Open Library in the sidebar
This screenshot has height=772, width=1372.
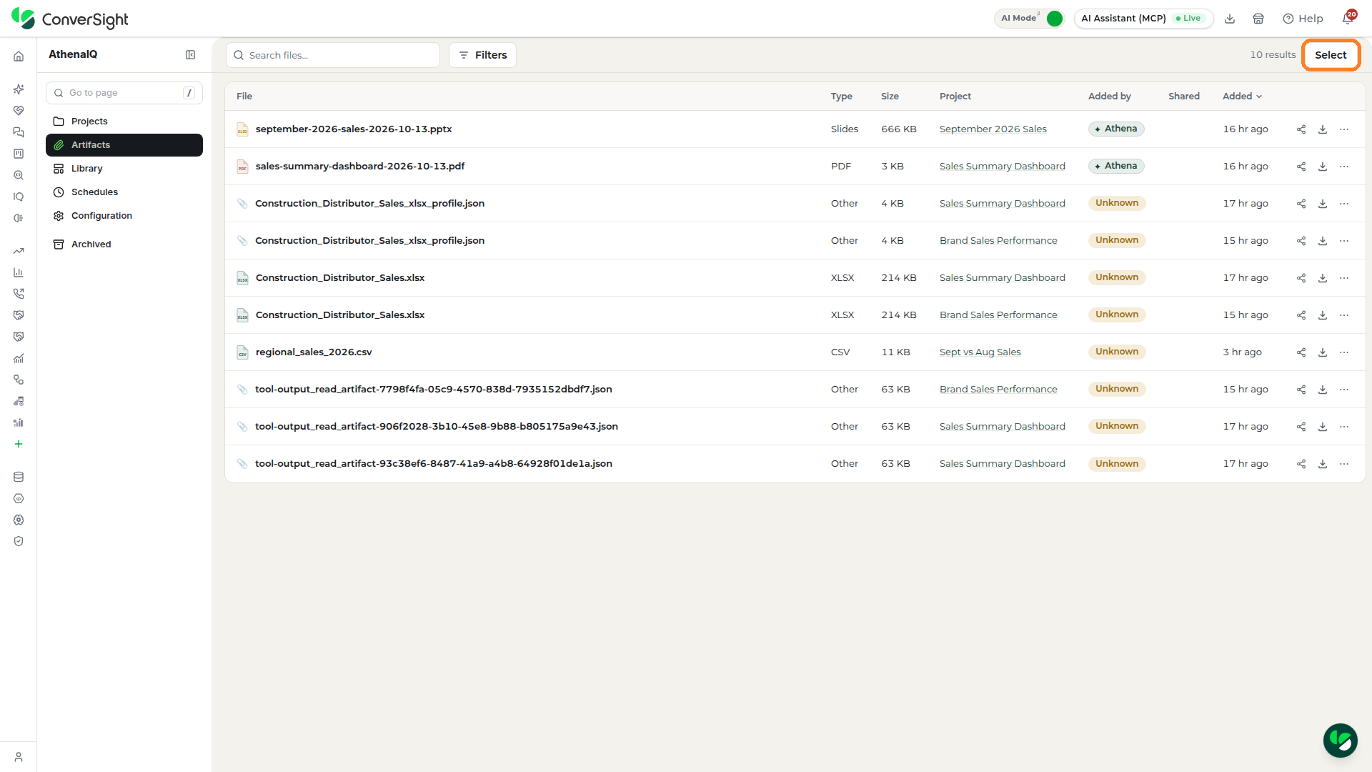point(124,169)
